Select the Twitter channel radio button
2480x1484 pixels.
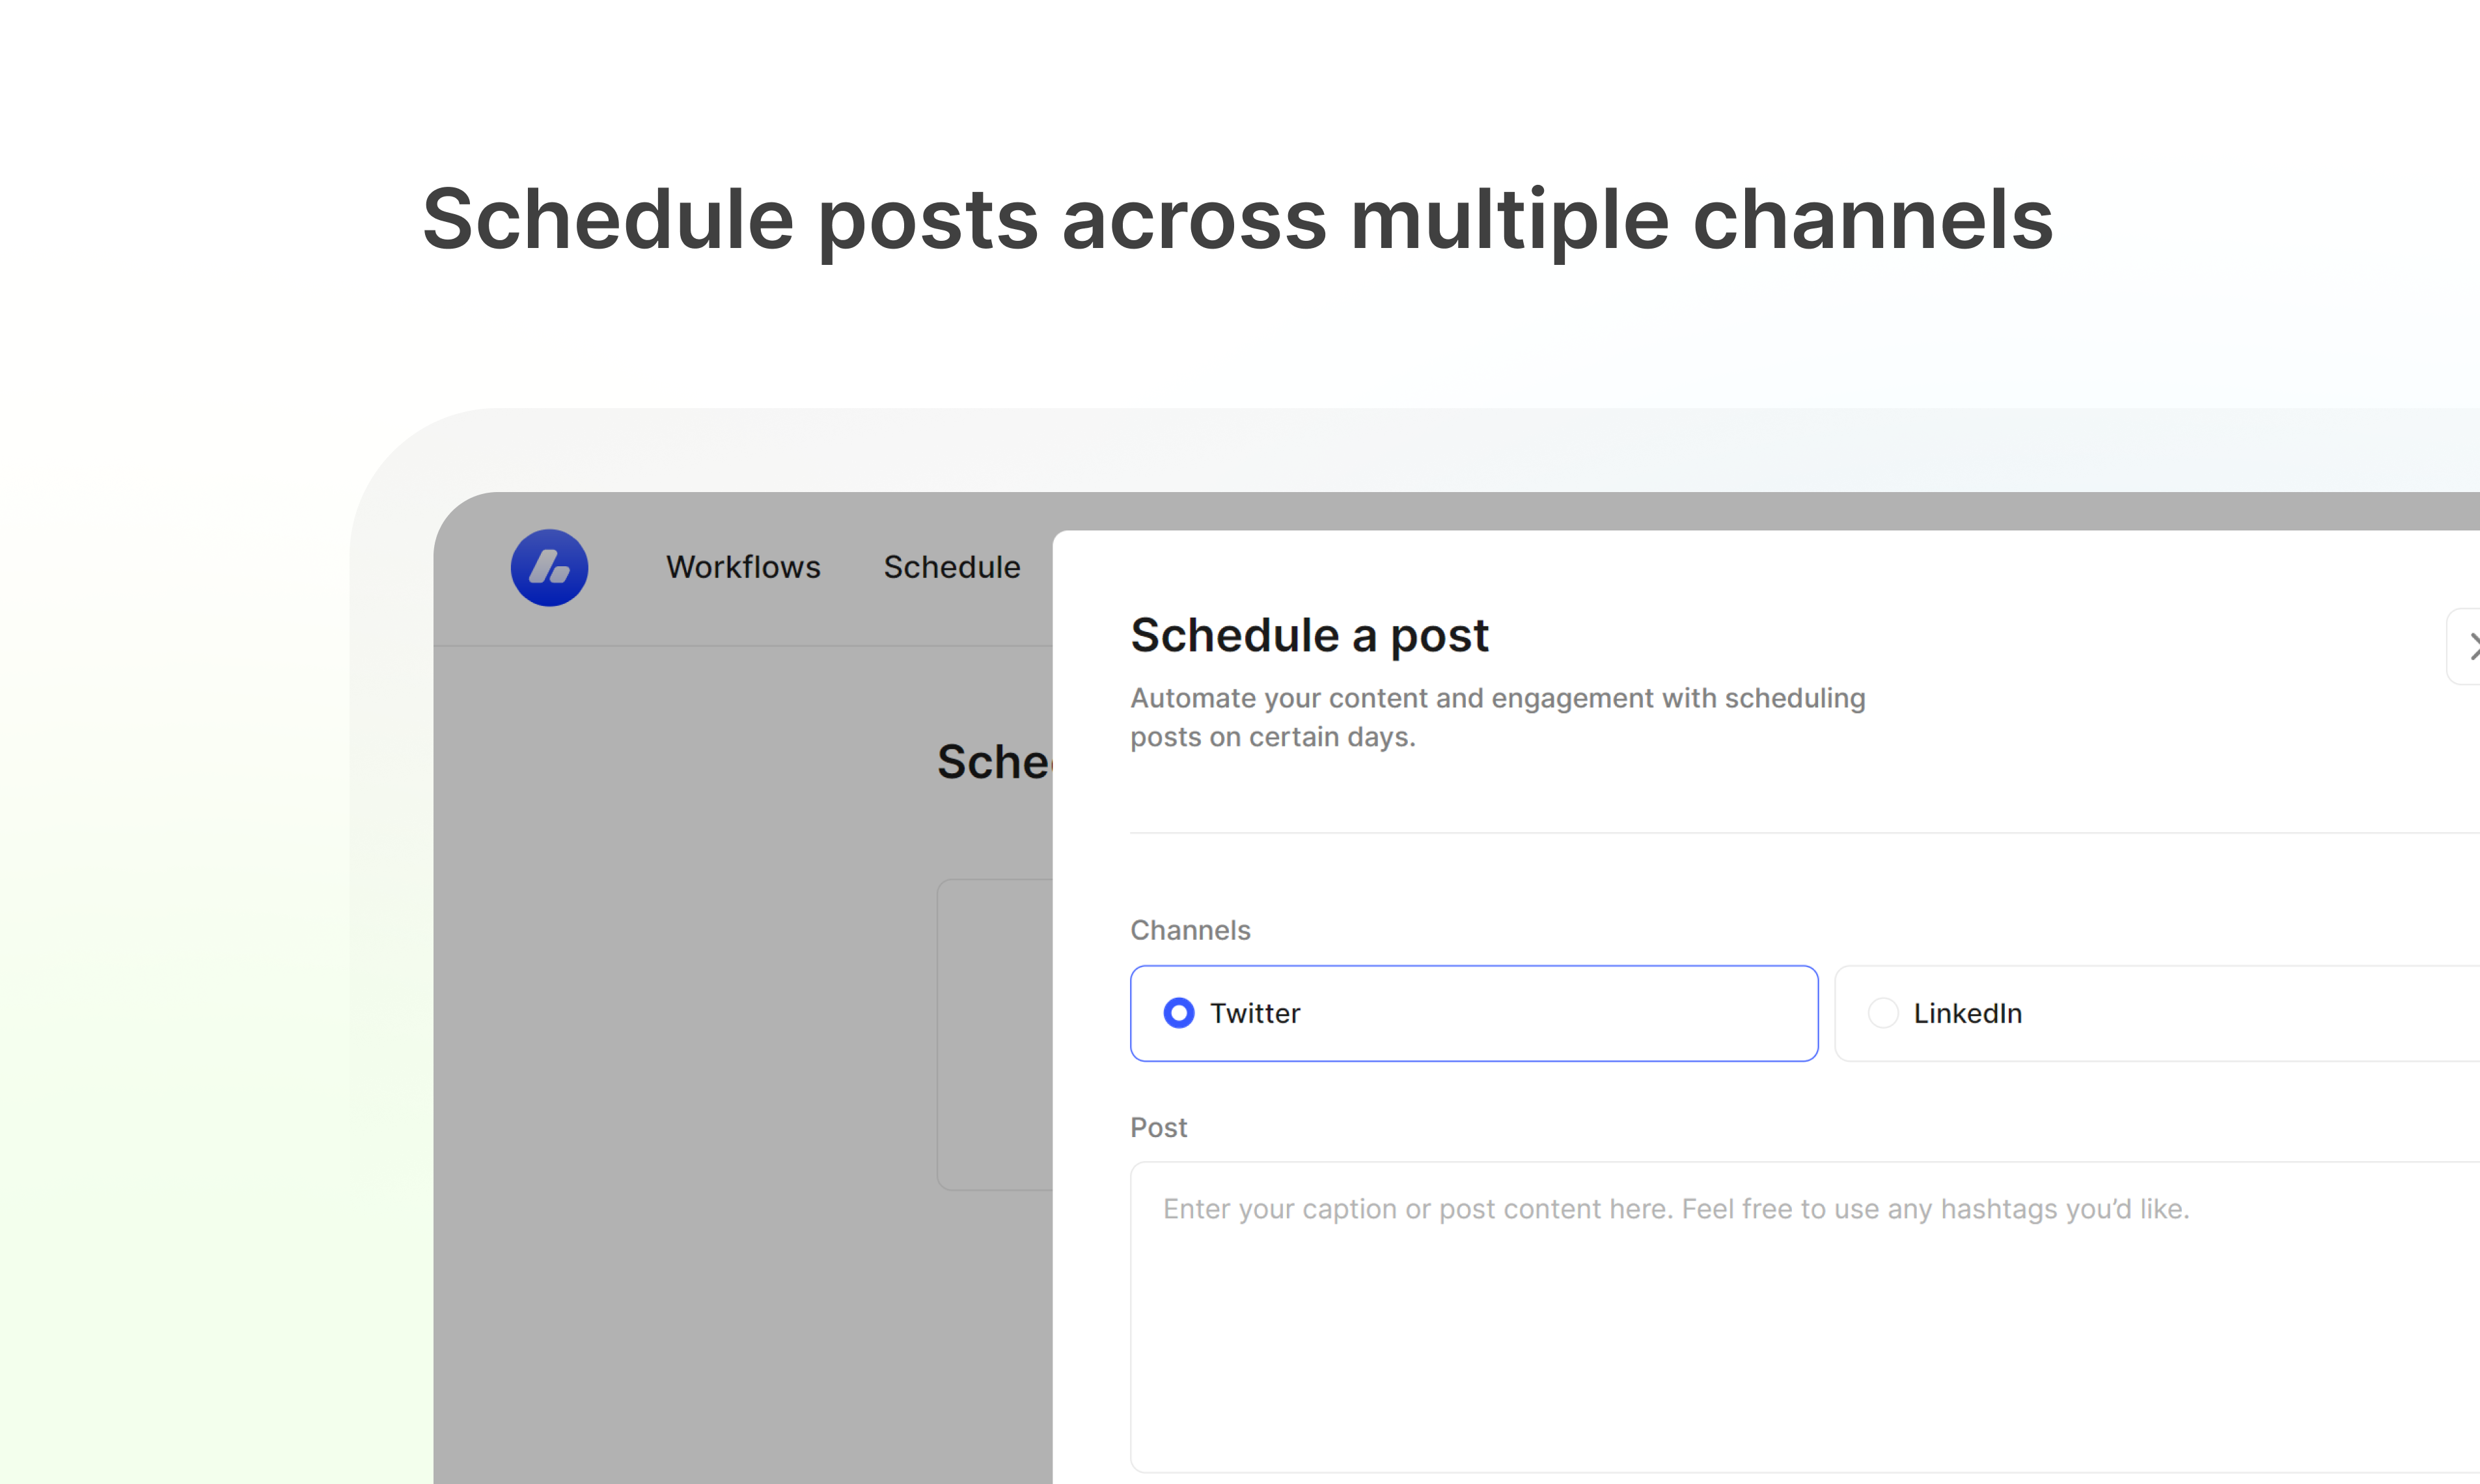(1179, 1013)
